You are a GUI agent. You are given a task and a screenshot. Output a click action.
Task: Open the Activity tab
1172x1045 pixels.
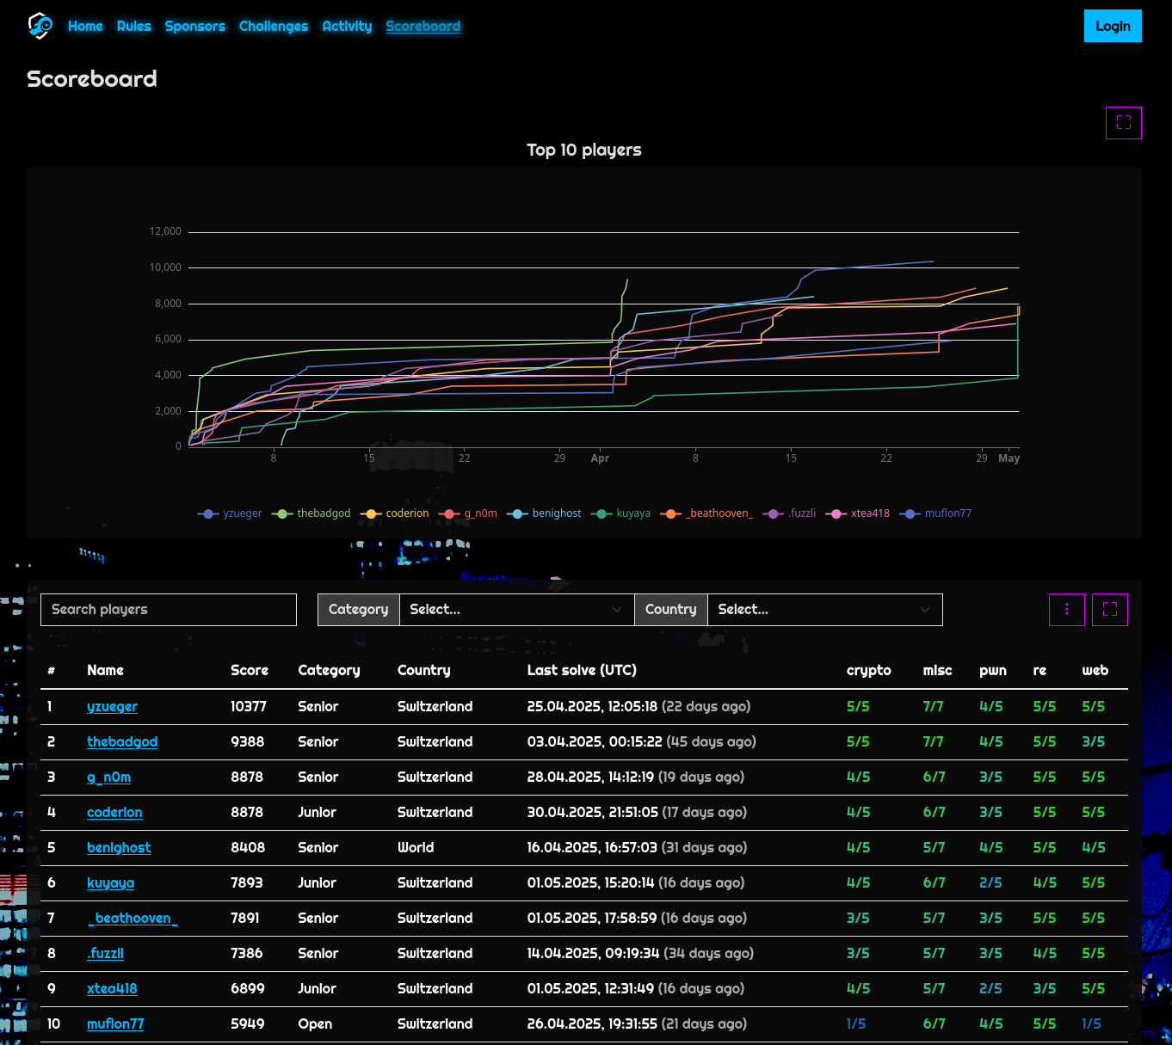pyautogui.click(x=347, y=26)
